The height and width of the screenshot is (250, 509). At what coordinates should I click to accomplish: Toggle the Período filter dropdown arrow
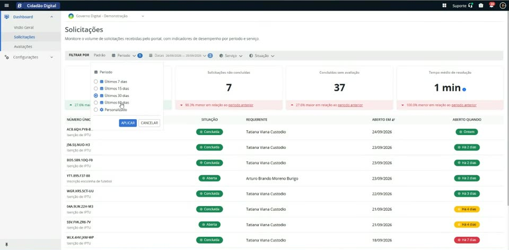tap(134, 56)
